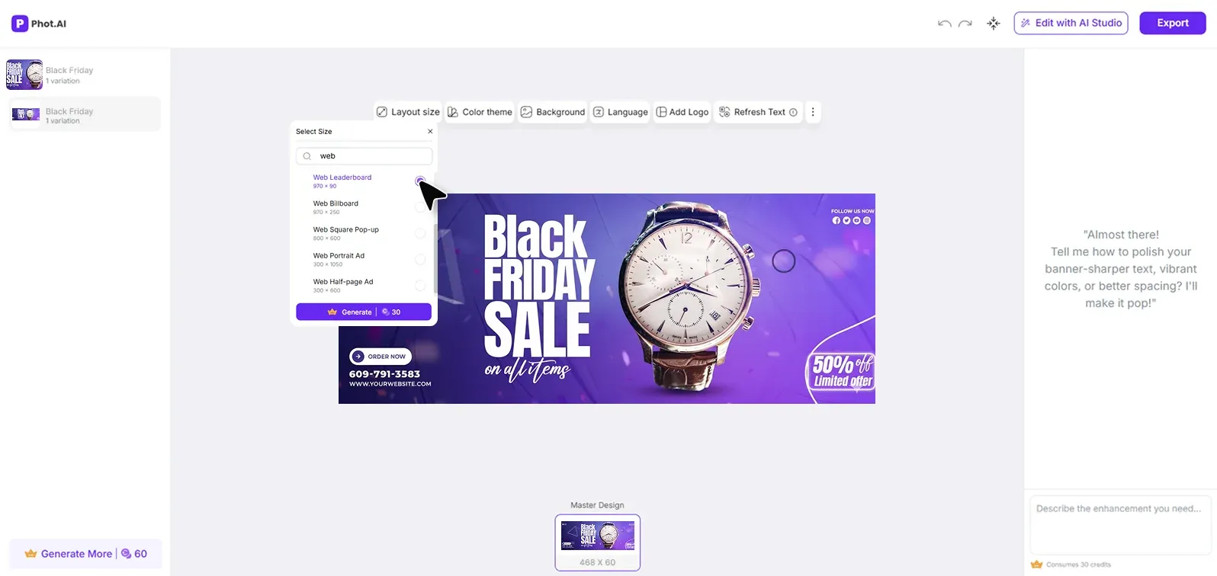Click the sparkle collapse icon near Edit button
1217x576 pixels.
pos(994,24)
